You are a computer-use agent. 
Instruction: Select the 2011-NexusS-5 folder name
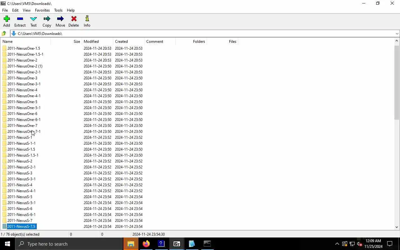click(x=20, y=197)
